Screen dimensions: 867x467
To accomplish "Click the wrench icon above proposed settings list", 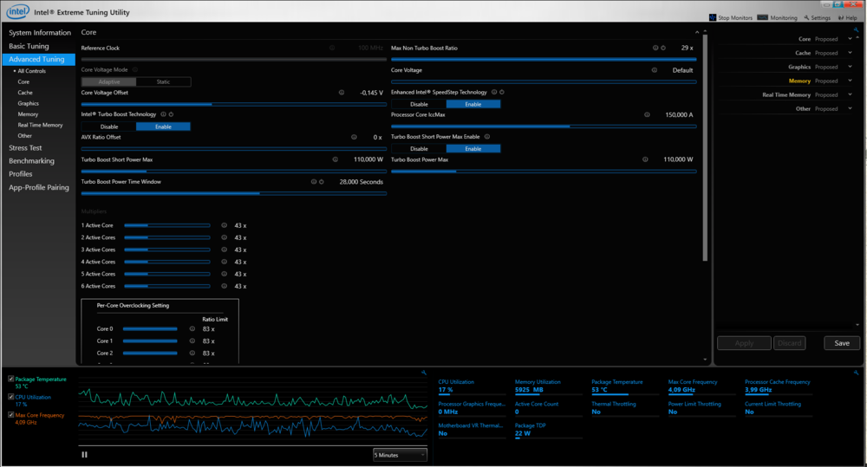I will click(858, 31).
